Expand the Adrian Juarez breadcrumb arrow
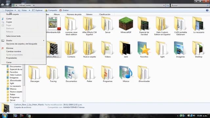The height and width of the screenshot is (118, 210). pos(34,5)
